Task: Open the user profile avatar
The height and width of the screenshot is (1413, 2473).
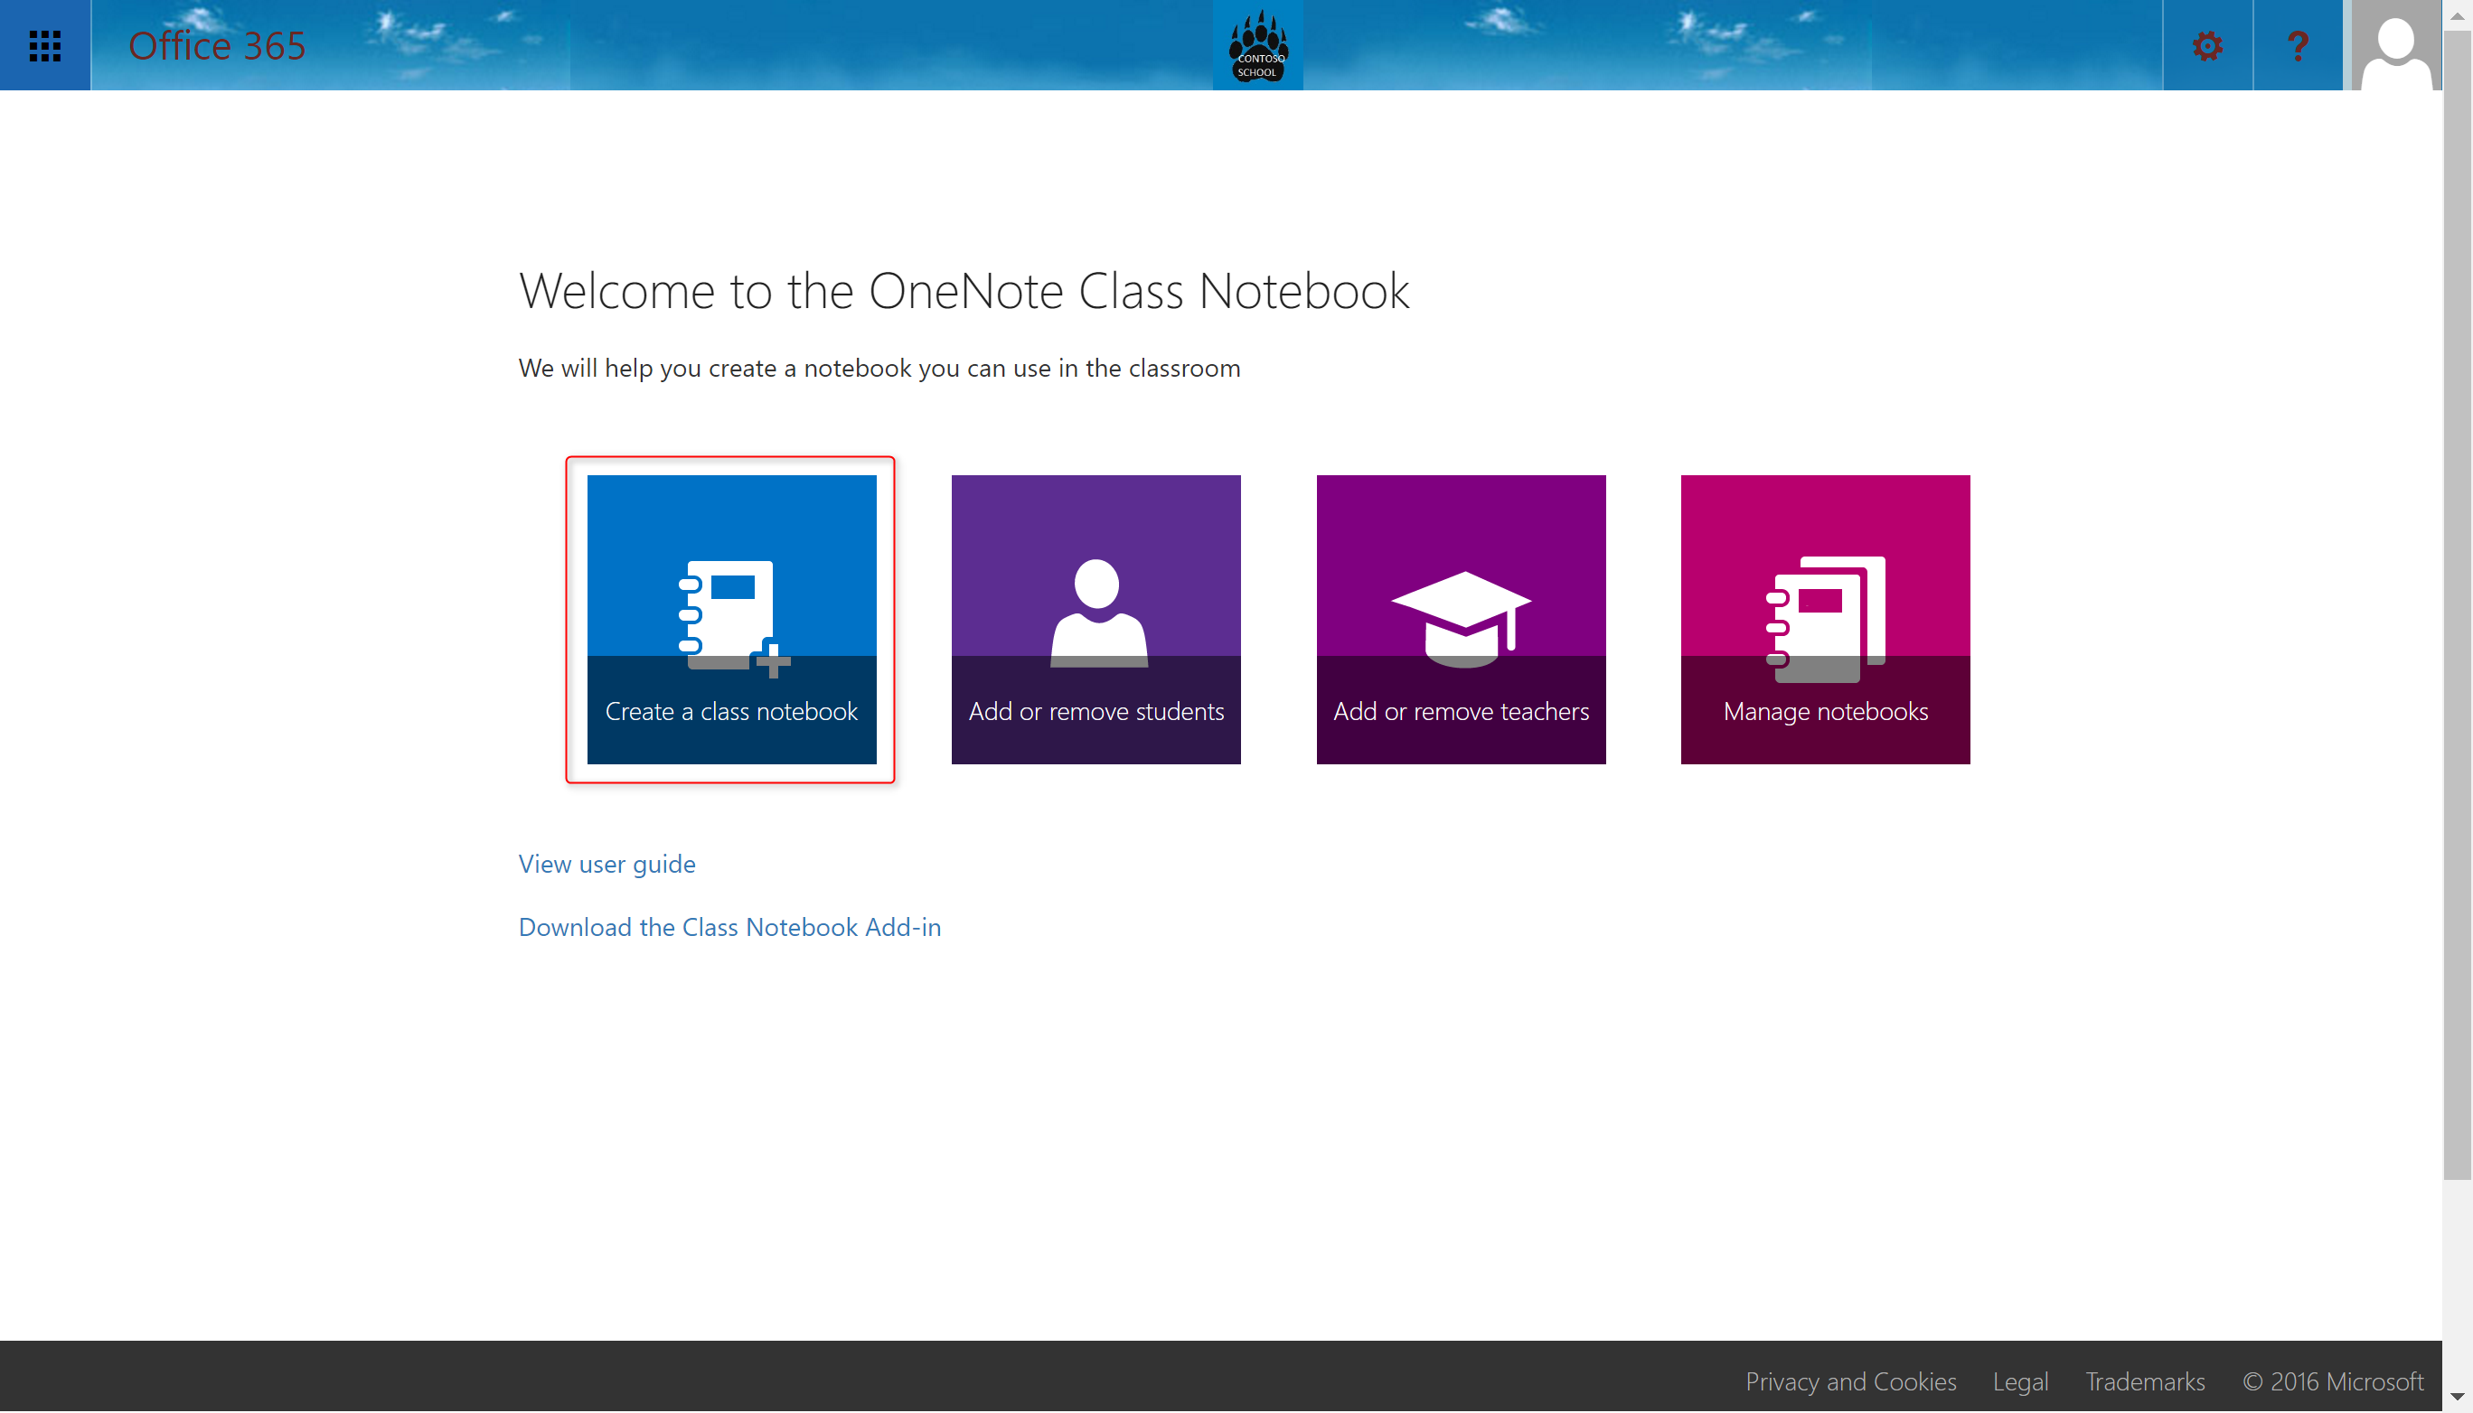Action: [2395, 44]
